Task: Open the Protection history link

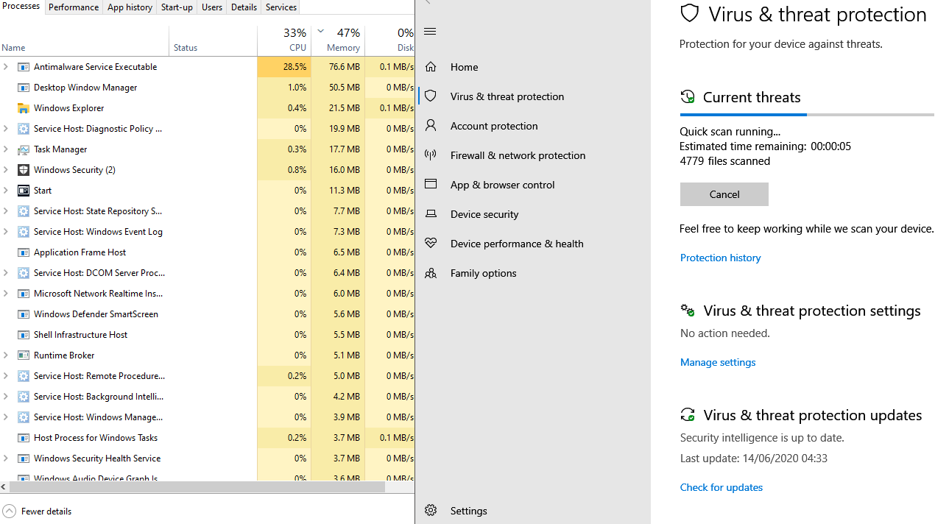Action: click(720, 258)
